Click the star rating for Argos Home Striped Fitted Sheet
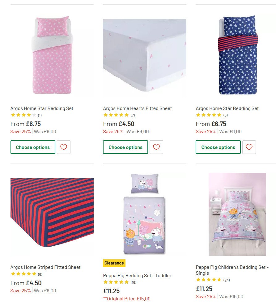This screenshot has height=305, width=276. click(x=23, y=273)
